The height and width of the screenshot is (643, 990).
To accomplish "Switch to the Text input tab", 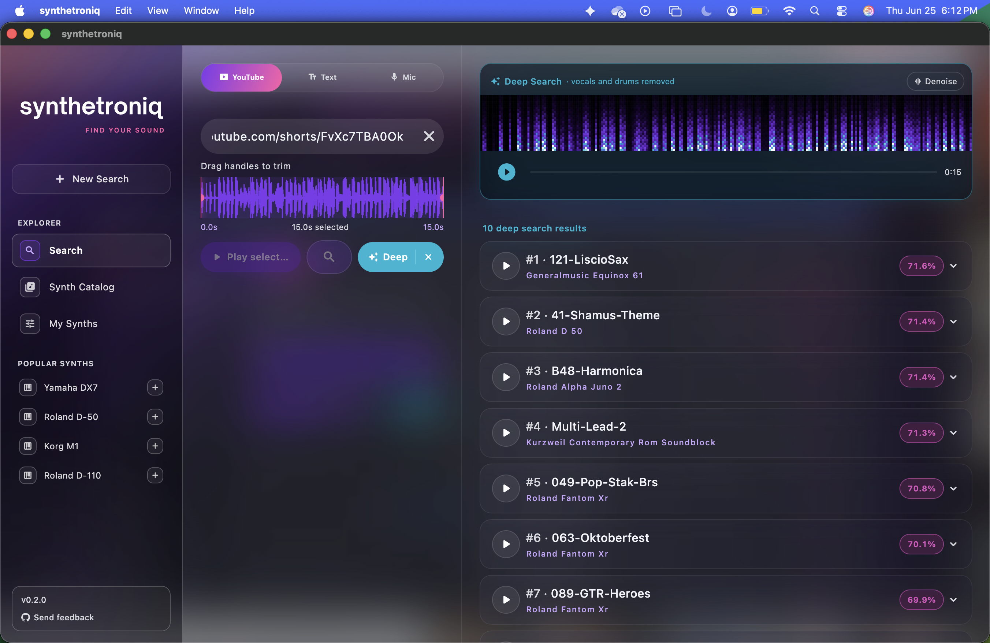I will pos(323,77).
